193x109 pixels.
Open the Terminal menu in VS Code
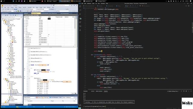pos(103,3)
